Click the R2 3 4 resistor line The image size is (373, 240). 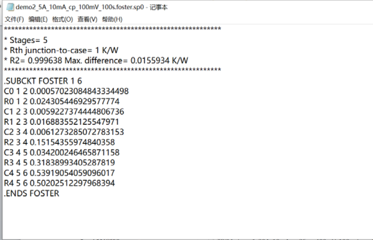pyautogui.click(x=59, y=142)
